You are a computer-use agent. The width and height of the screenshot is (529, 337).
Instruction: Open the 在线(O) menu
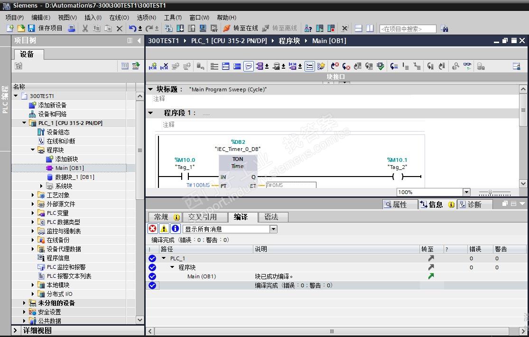[x=119, y=18]
